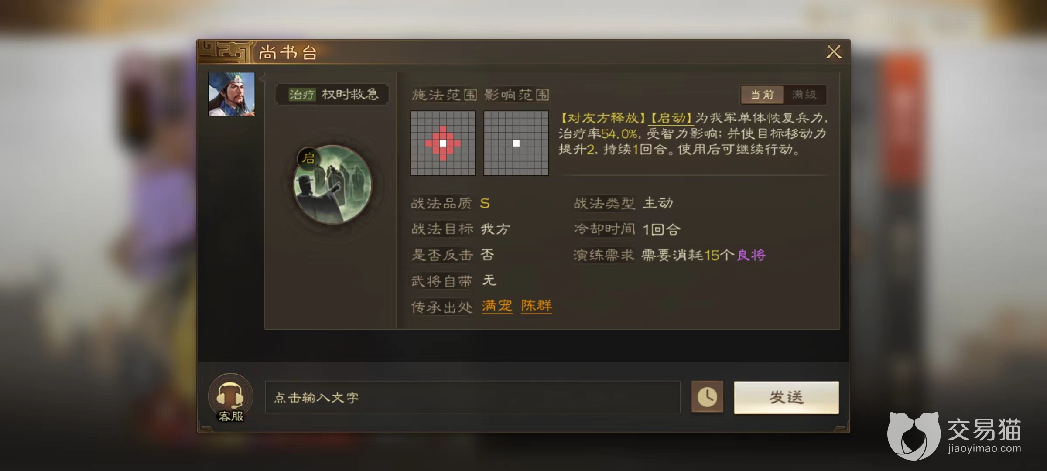Click the 发送 send button
1047x471 pixels.
tap(786, 397)
